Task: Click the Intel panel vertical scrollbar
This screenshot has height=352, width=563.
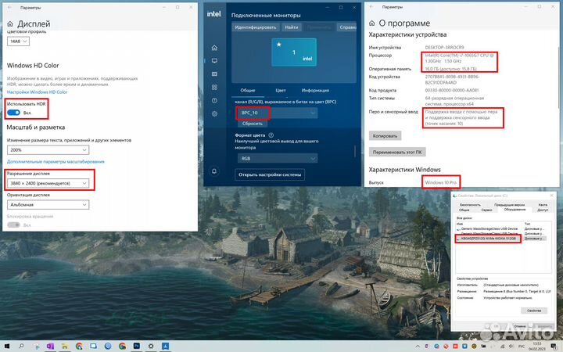Action: (355, 151)
